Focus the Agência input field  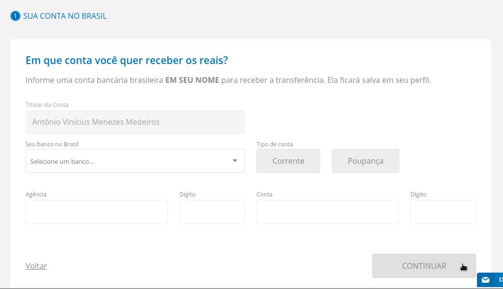point(96,212)
